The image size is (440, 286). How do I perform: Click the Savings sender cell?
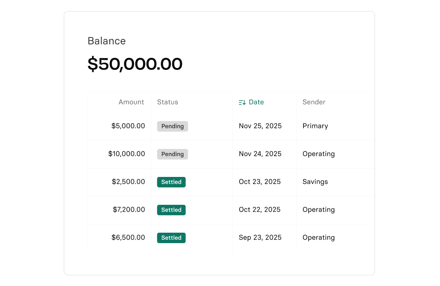[x=315, y=182]
